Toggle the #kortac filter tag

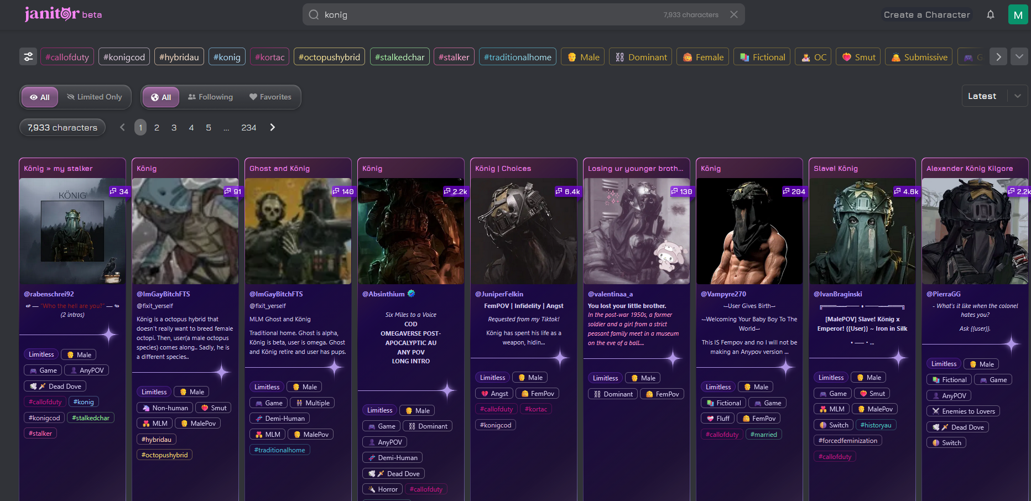269,57
